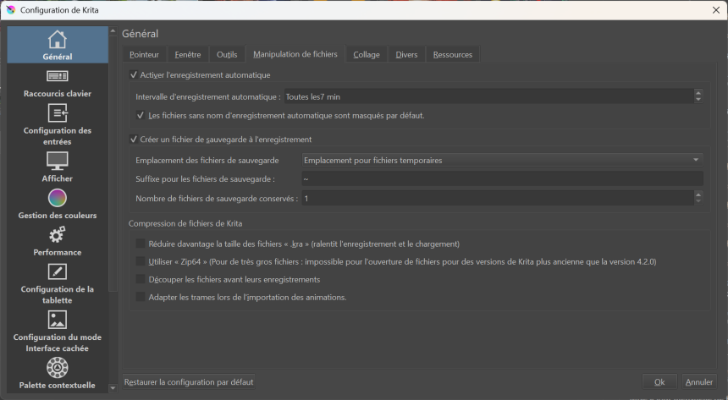Enable the Utiliser « Zip64 » checkbox
The image size is (728, 400).
point(141,262)
